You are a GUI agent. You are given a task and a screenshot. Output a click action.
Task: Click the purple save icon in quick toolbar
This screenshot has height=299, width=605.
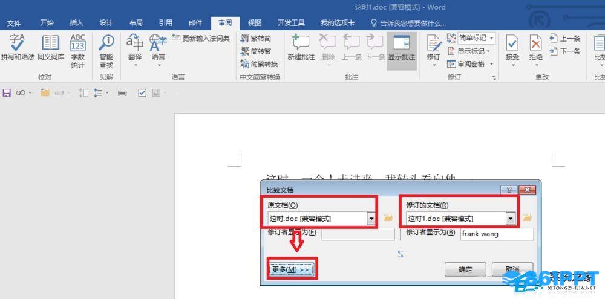[7, 93]
